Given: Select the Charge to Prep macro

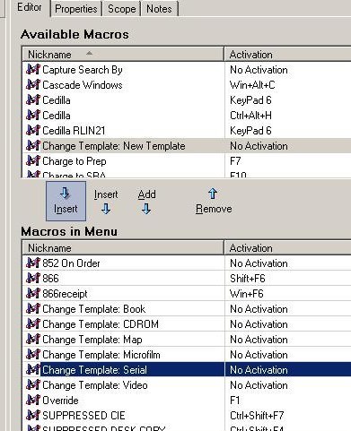Looking at the screenshot, I should (75, 161).
